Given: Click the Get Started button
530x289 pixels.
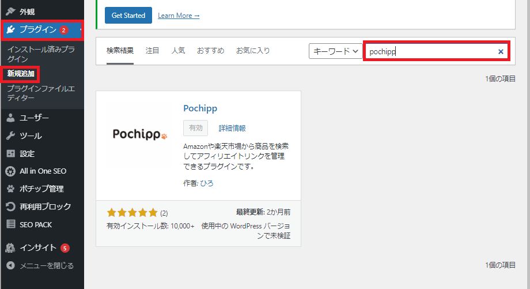Looking at the screenshot, I should [128, 15].
